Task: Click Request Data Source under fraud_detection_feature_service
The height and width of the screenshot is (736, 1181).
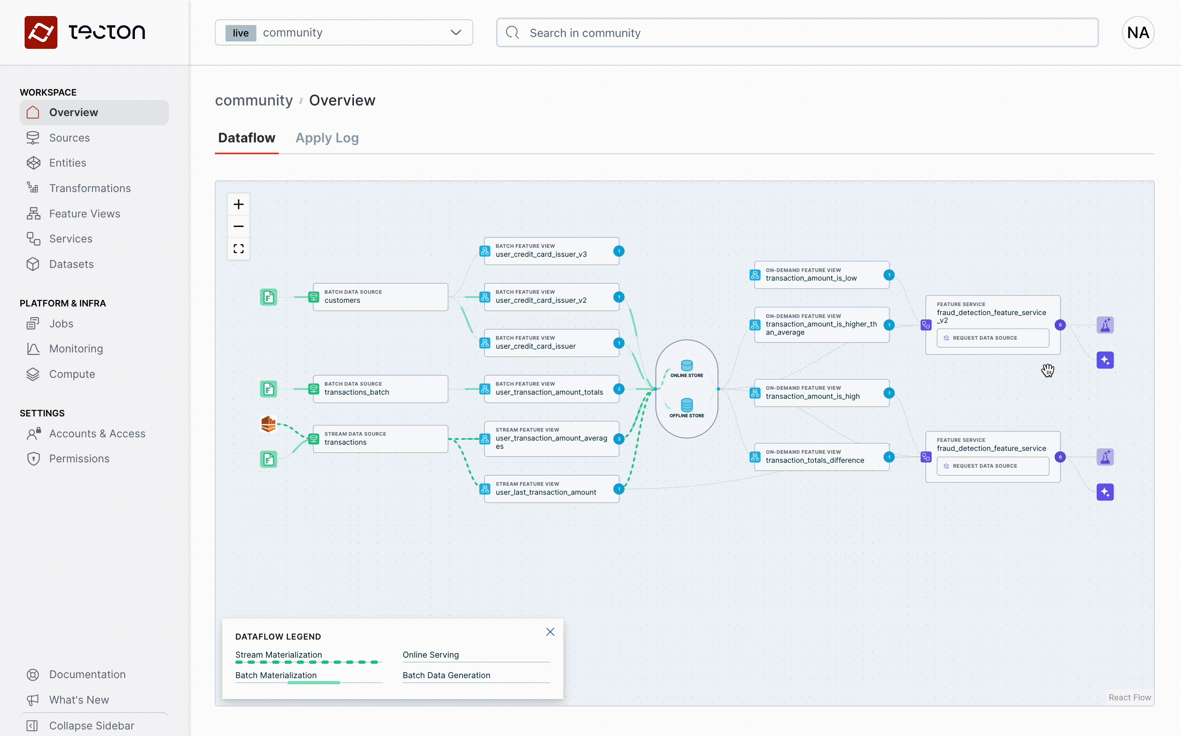Action: [x=992, y=466]
